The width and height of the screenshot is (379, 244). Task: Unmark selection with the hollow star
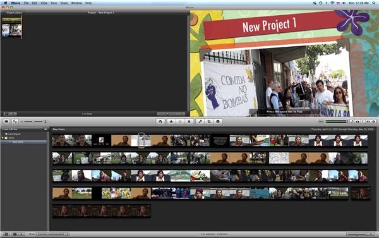[180, 121]
